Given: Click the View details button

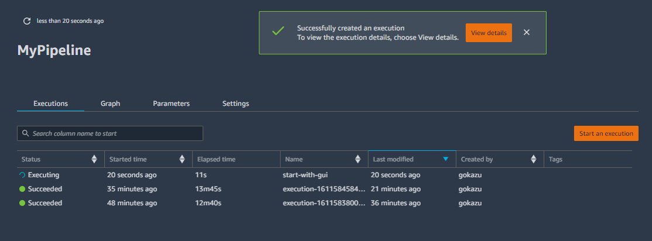Looking at the screenshot, I should 489,33.
